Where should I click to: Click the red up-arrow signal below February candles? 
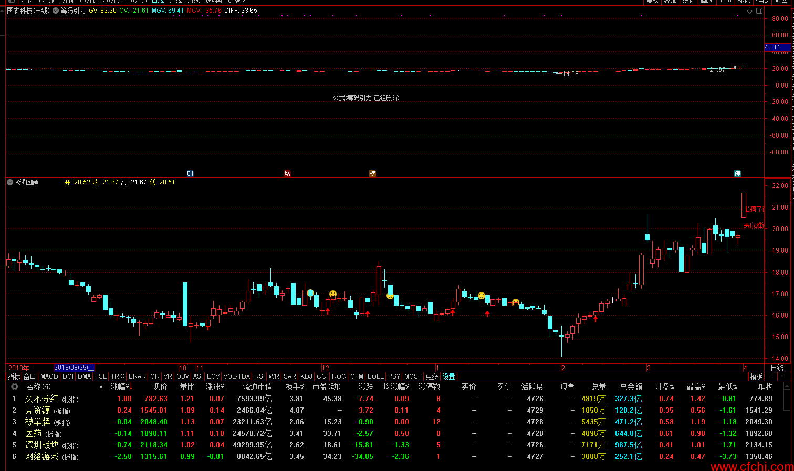click(x=595, y=319)
